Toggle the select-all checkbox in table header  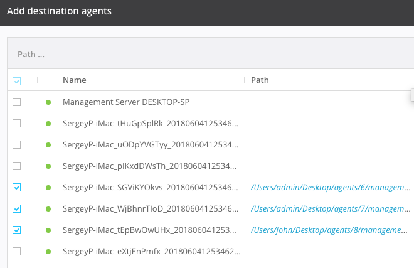point(17,80)
